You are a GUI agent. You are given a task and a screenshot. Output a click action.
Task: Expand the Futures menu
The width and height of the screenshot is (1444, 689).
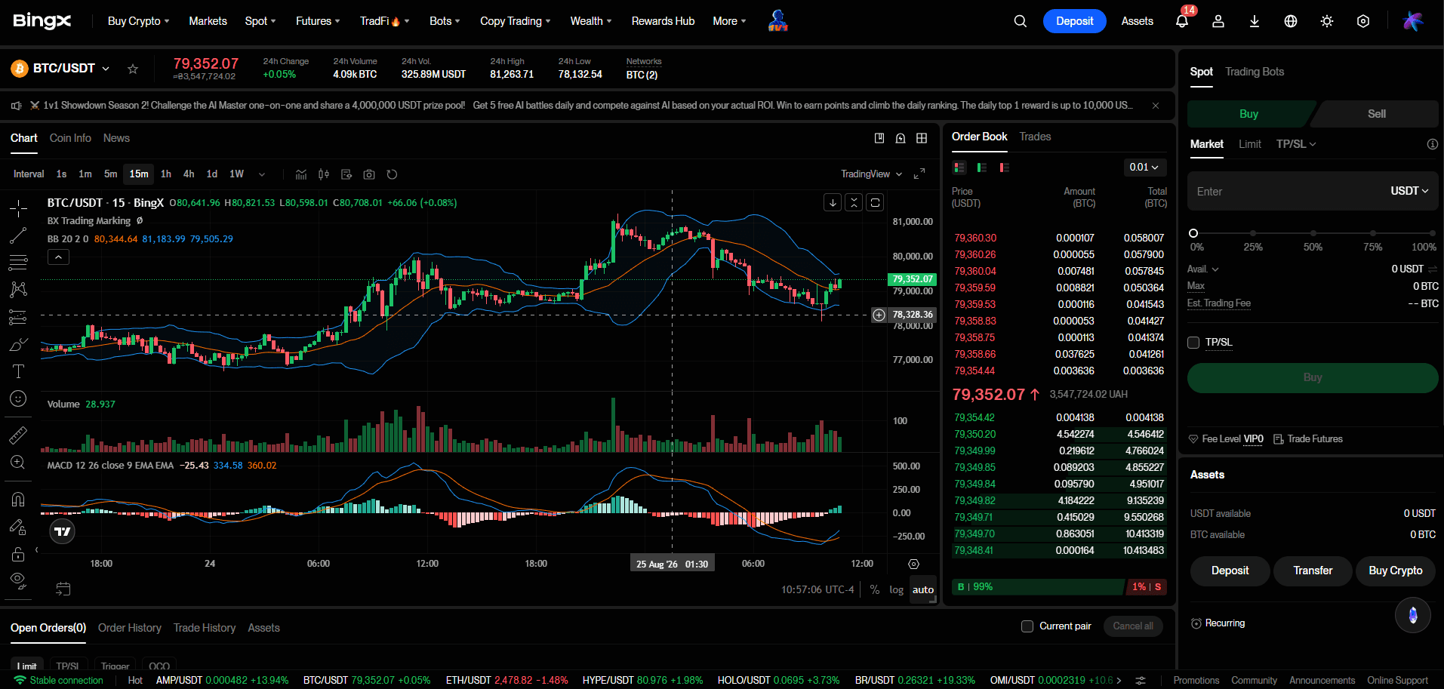point(318,21)
